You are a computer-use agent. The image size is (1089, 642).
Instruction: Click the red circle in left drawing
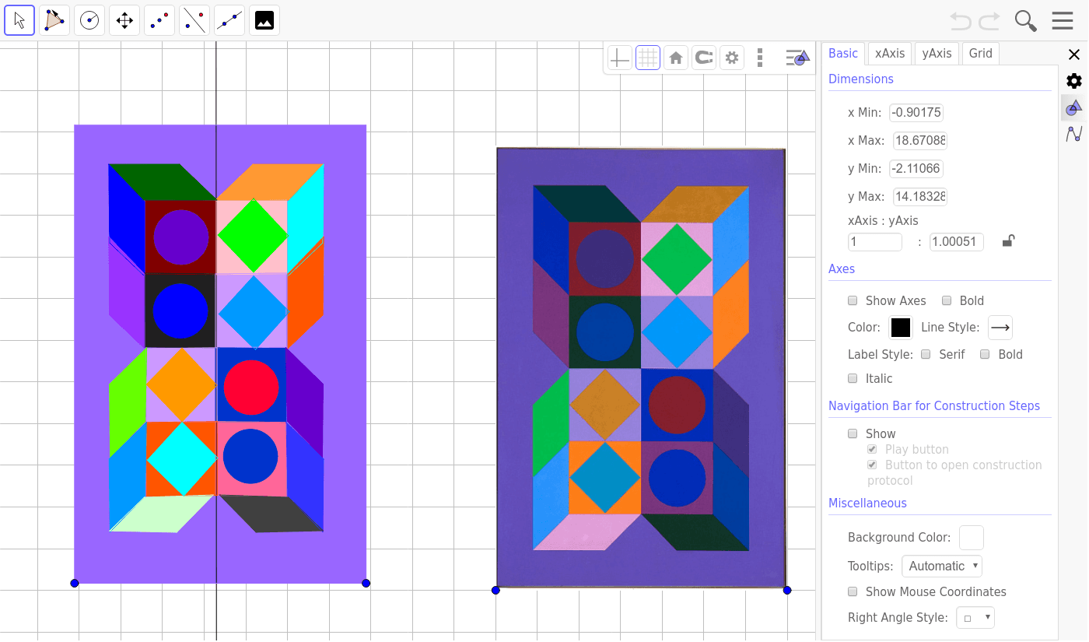coord(250,387)
